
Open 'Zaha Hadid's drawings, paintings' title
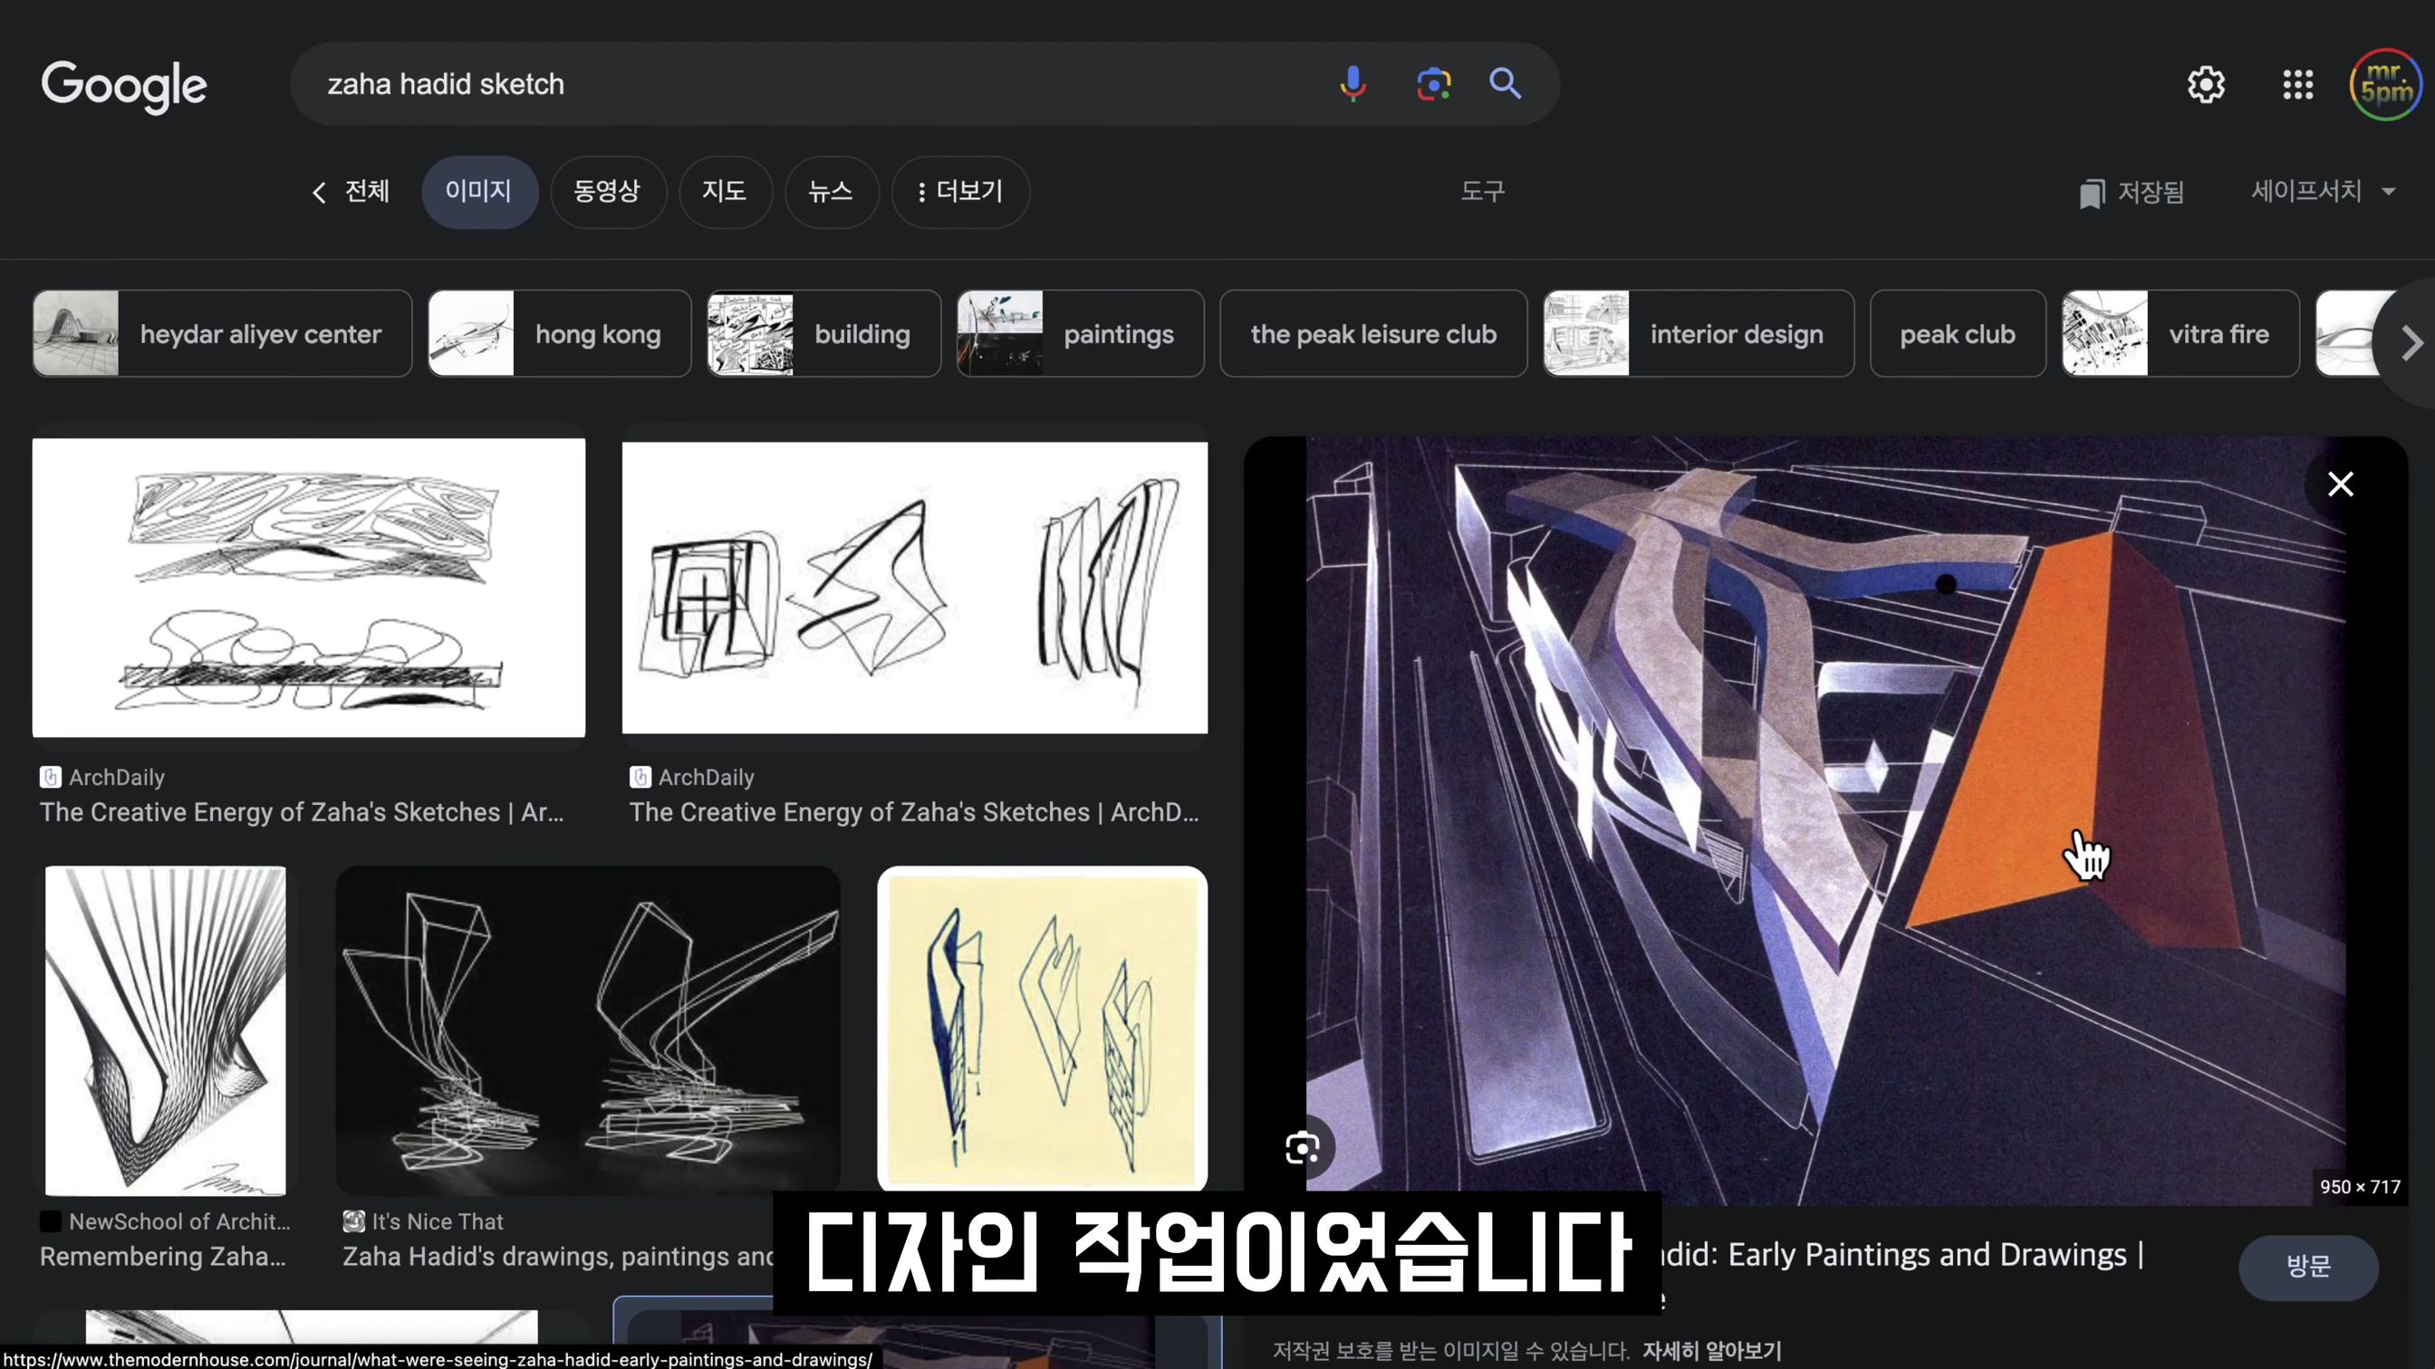click(x=558, y=1256)
